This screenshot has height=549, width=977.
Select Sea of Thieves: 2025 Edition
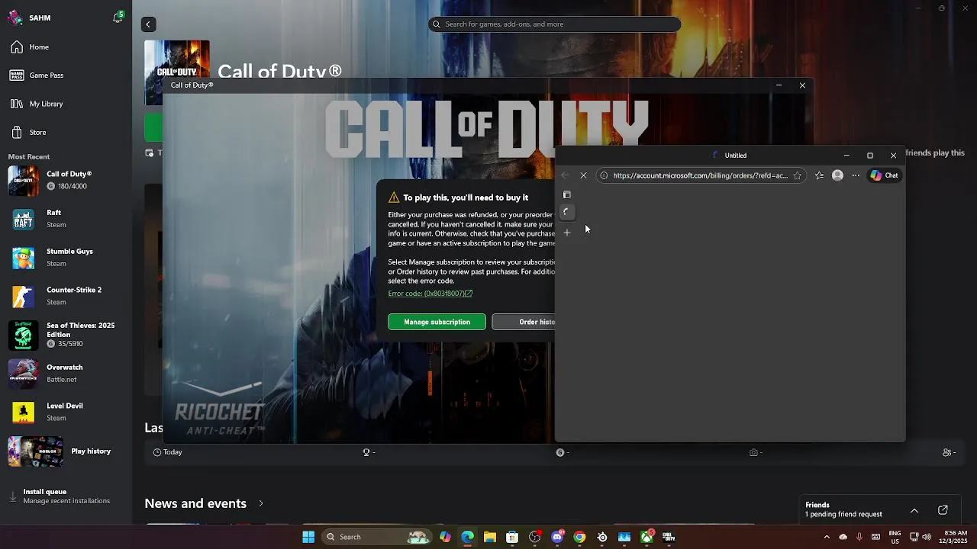[66, 335]
